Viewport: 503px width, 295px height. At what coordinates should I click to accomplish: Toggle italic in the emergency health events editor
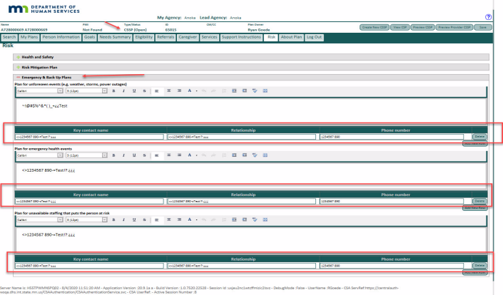pyautogui.click(x=123, y=155)
